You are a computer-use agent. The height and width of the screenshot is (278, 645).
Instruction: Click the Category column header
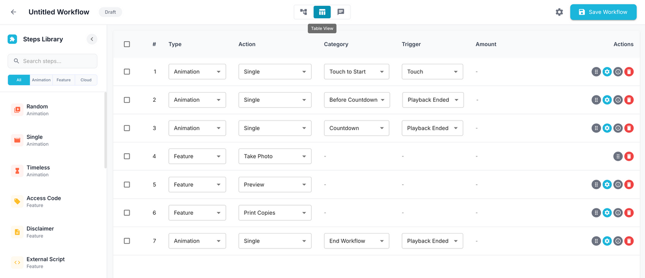coord(336,44)
